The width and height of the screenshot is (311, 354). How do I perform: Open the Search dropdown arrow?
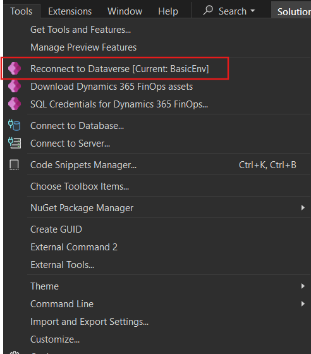[x=253, y=11]
